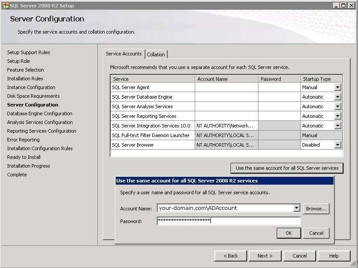
Task: Cancel the same-account dialog
Action: 316,233
